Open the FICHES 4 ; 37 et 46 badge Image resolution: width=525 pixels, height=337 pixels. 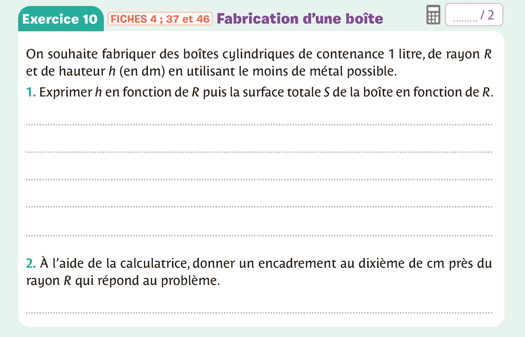[x=160, y=19]
